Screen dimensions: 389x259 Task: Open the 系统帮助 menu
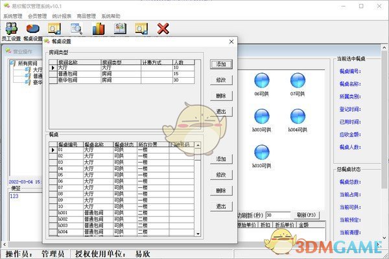point(111,16)
